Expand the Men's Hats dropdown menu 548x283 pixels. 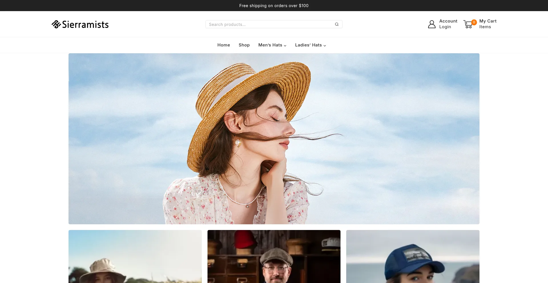click(x=285, y=45)
